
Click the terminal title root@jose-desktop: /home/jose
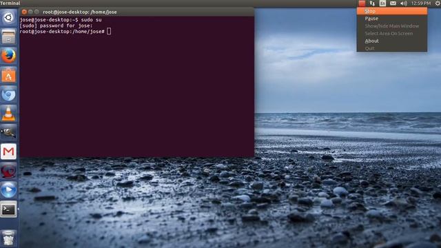point(80,12)
